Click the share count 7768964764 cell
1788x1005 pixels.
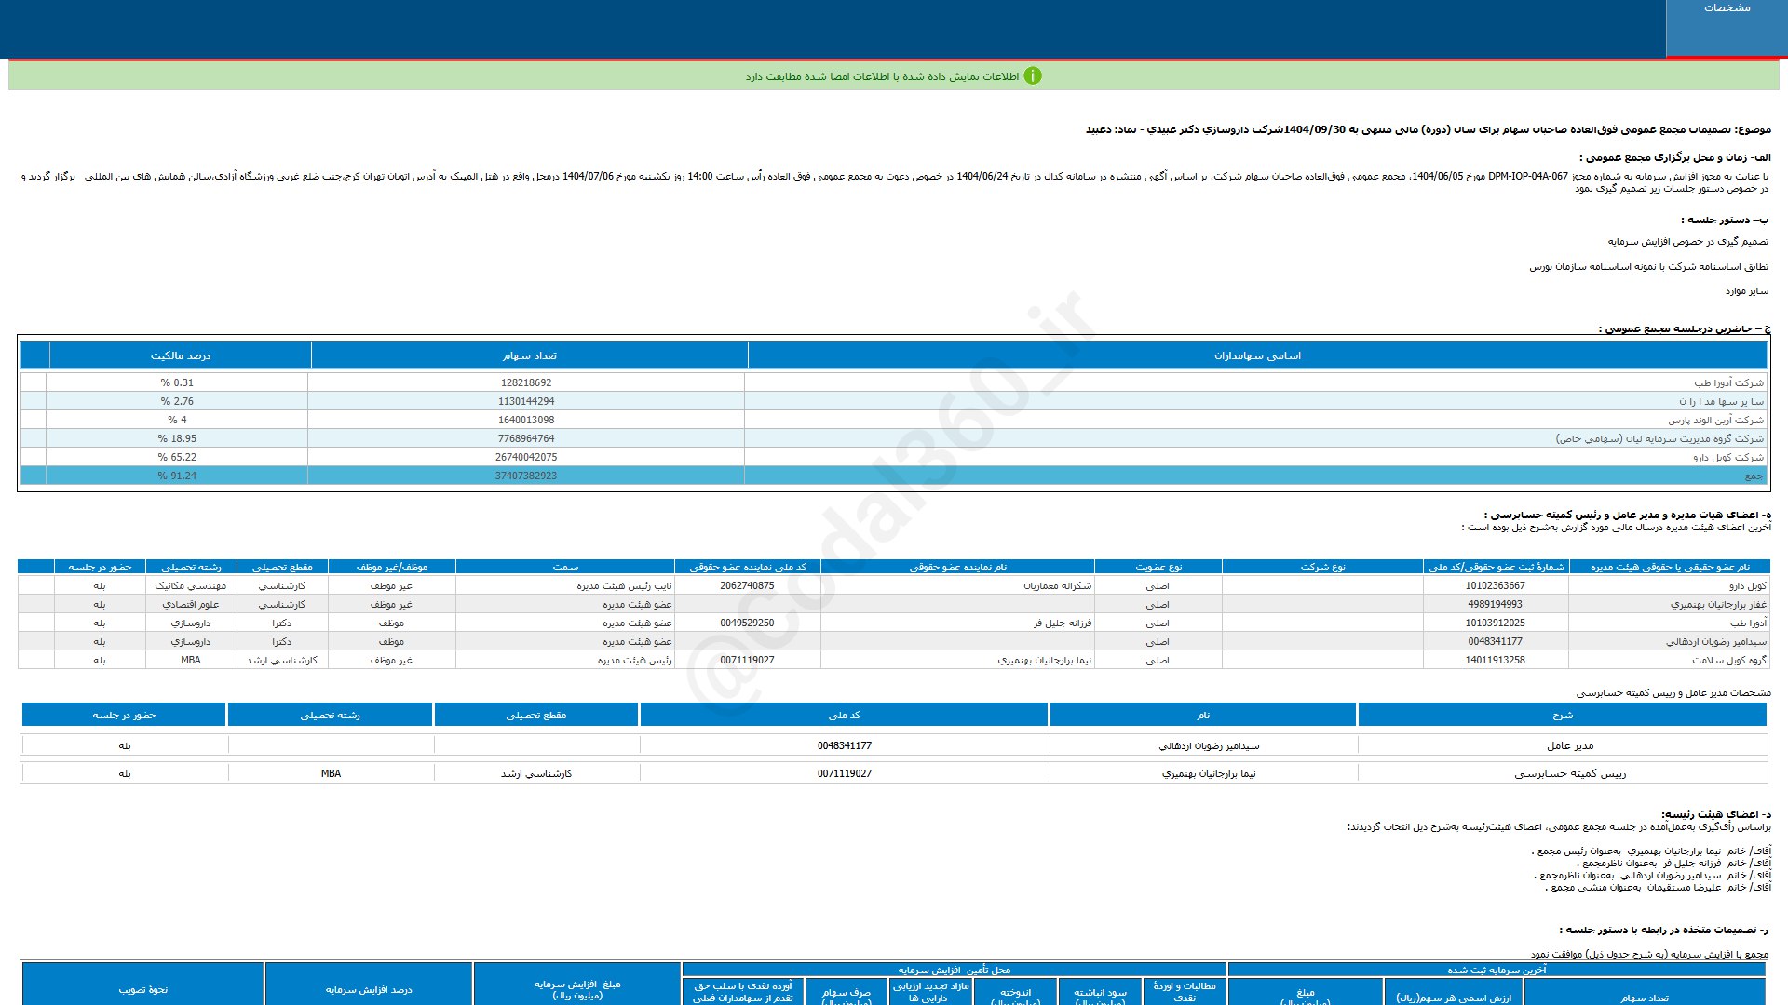point(525,438)
